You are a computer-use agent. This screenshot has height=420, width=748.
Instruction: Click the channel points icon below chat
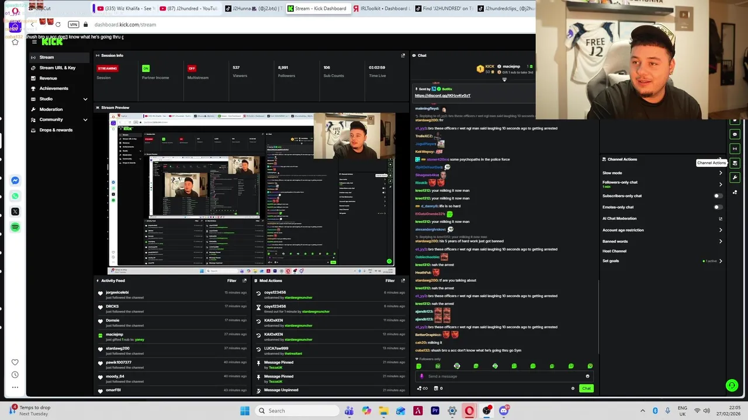(x=421, y=388)
